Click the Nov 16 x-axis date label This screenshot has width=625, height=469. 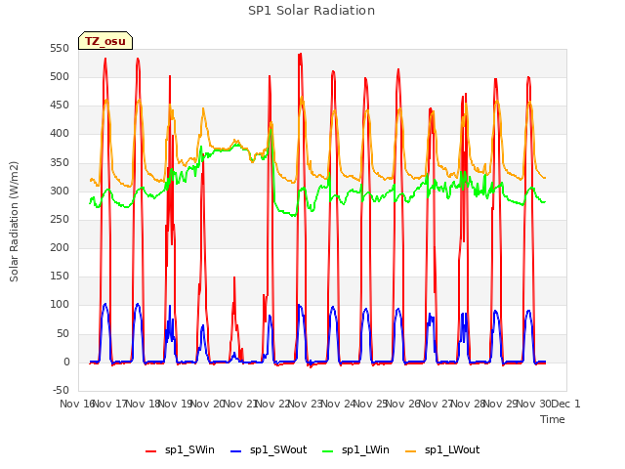click(x=76, y=404)
